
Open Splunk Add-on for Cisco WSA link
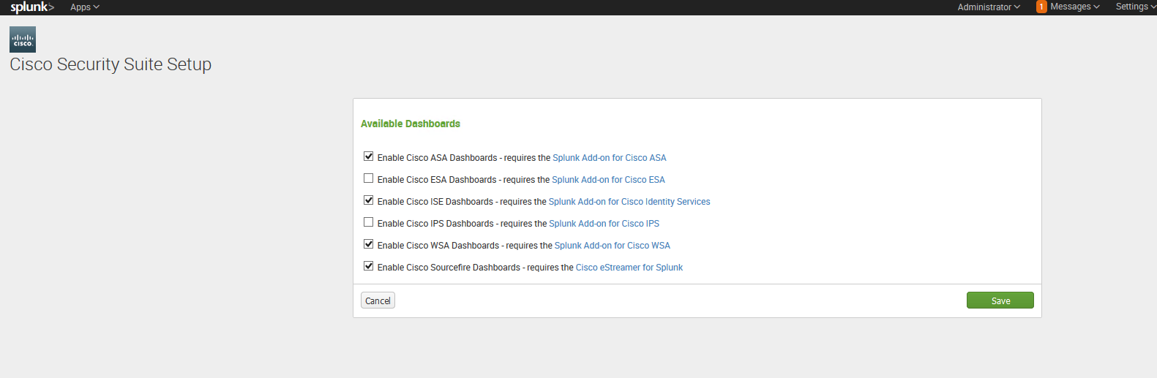coord(613,246)
